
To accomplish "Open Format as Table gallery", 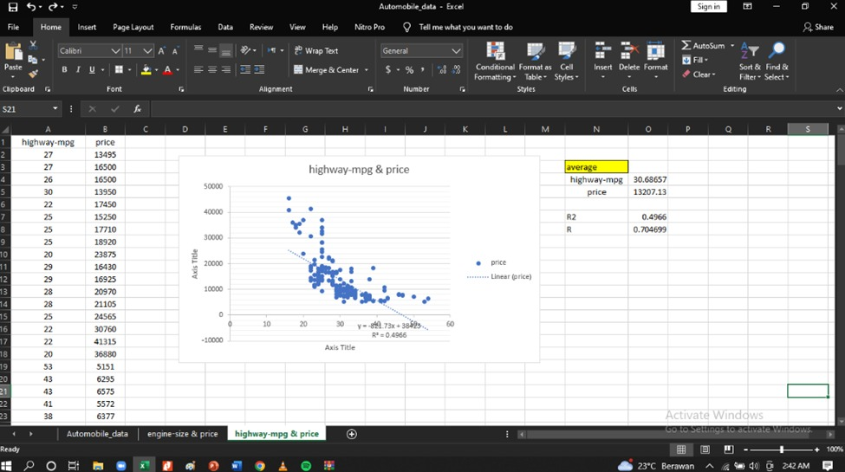I will click(535, 61).
